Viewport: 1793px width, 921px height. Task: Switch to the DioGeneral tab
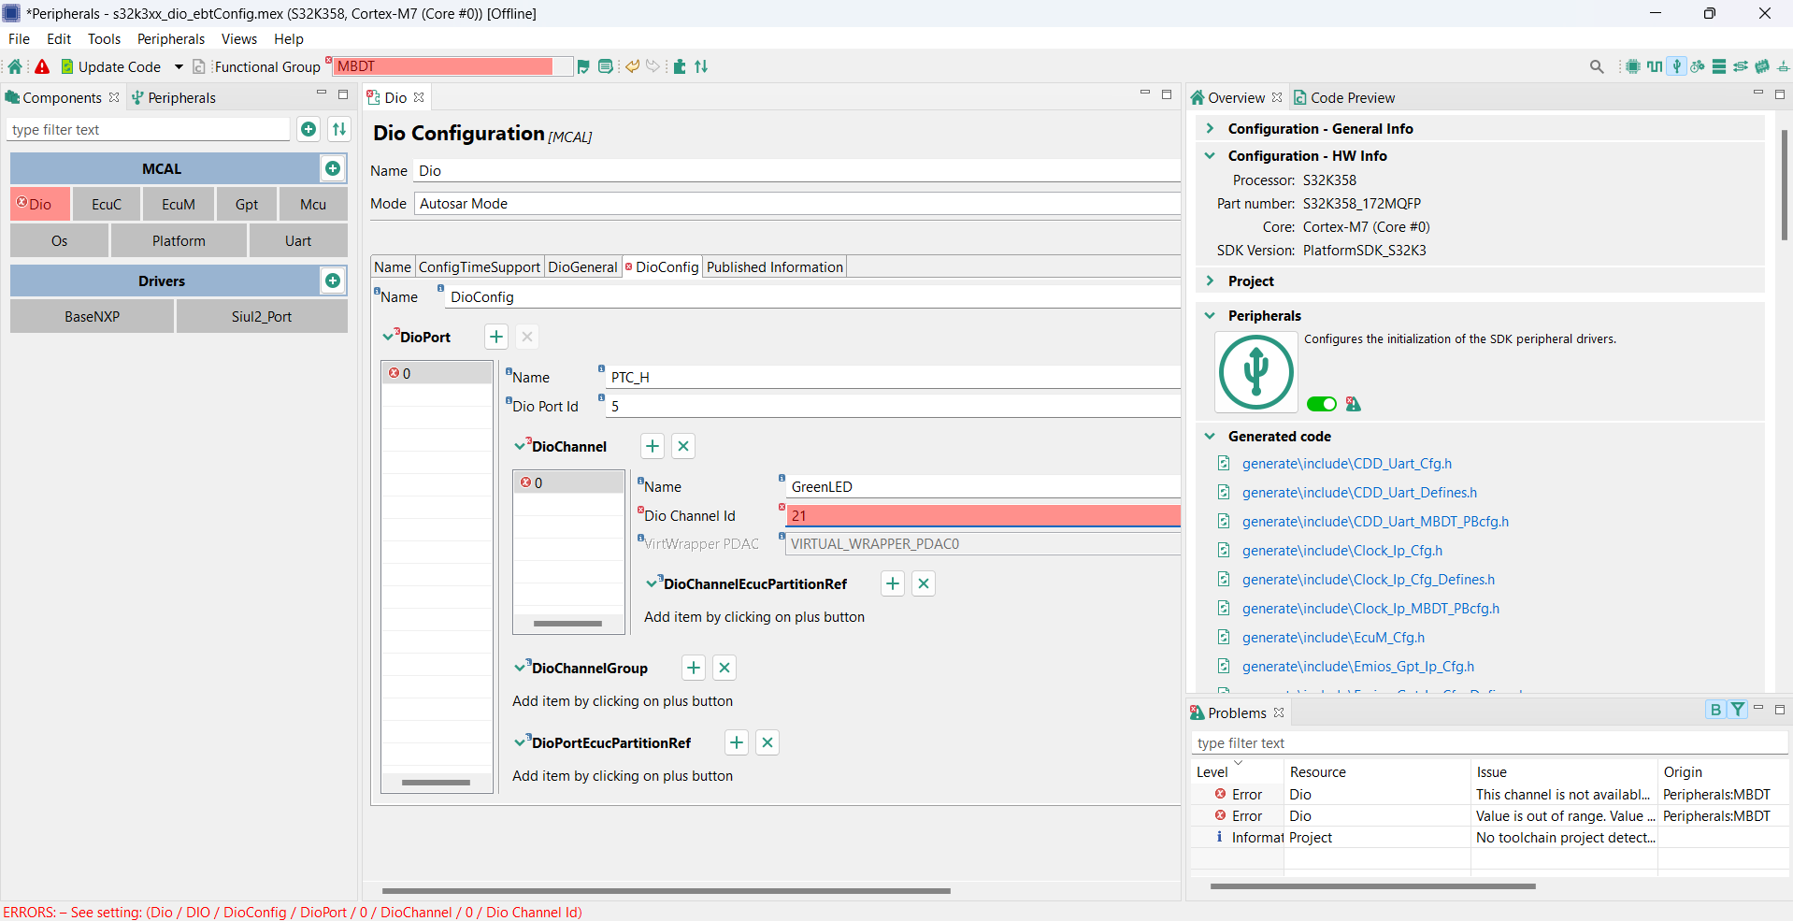click(x=582, y=266)
